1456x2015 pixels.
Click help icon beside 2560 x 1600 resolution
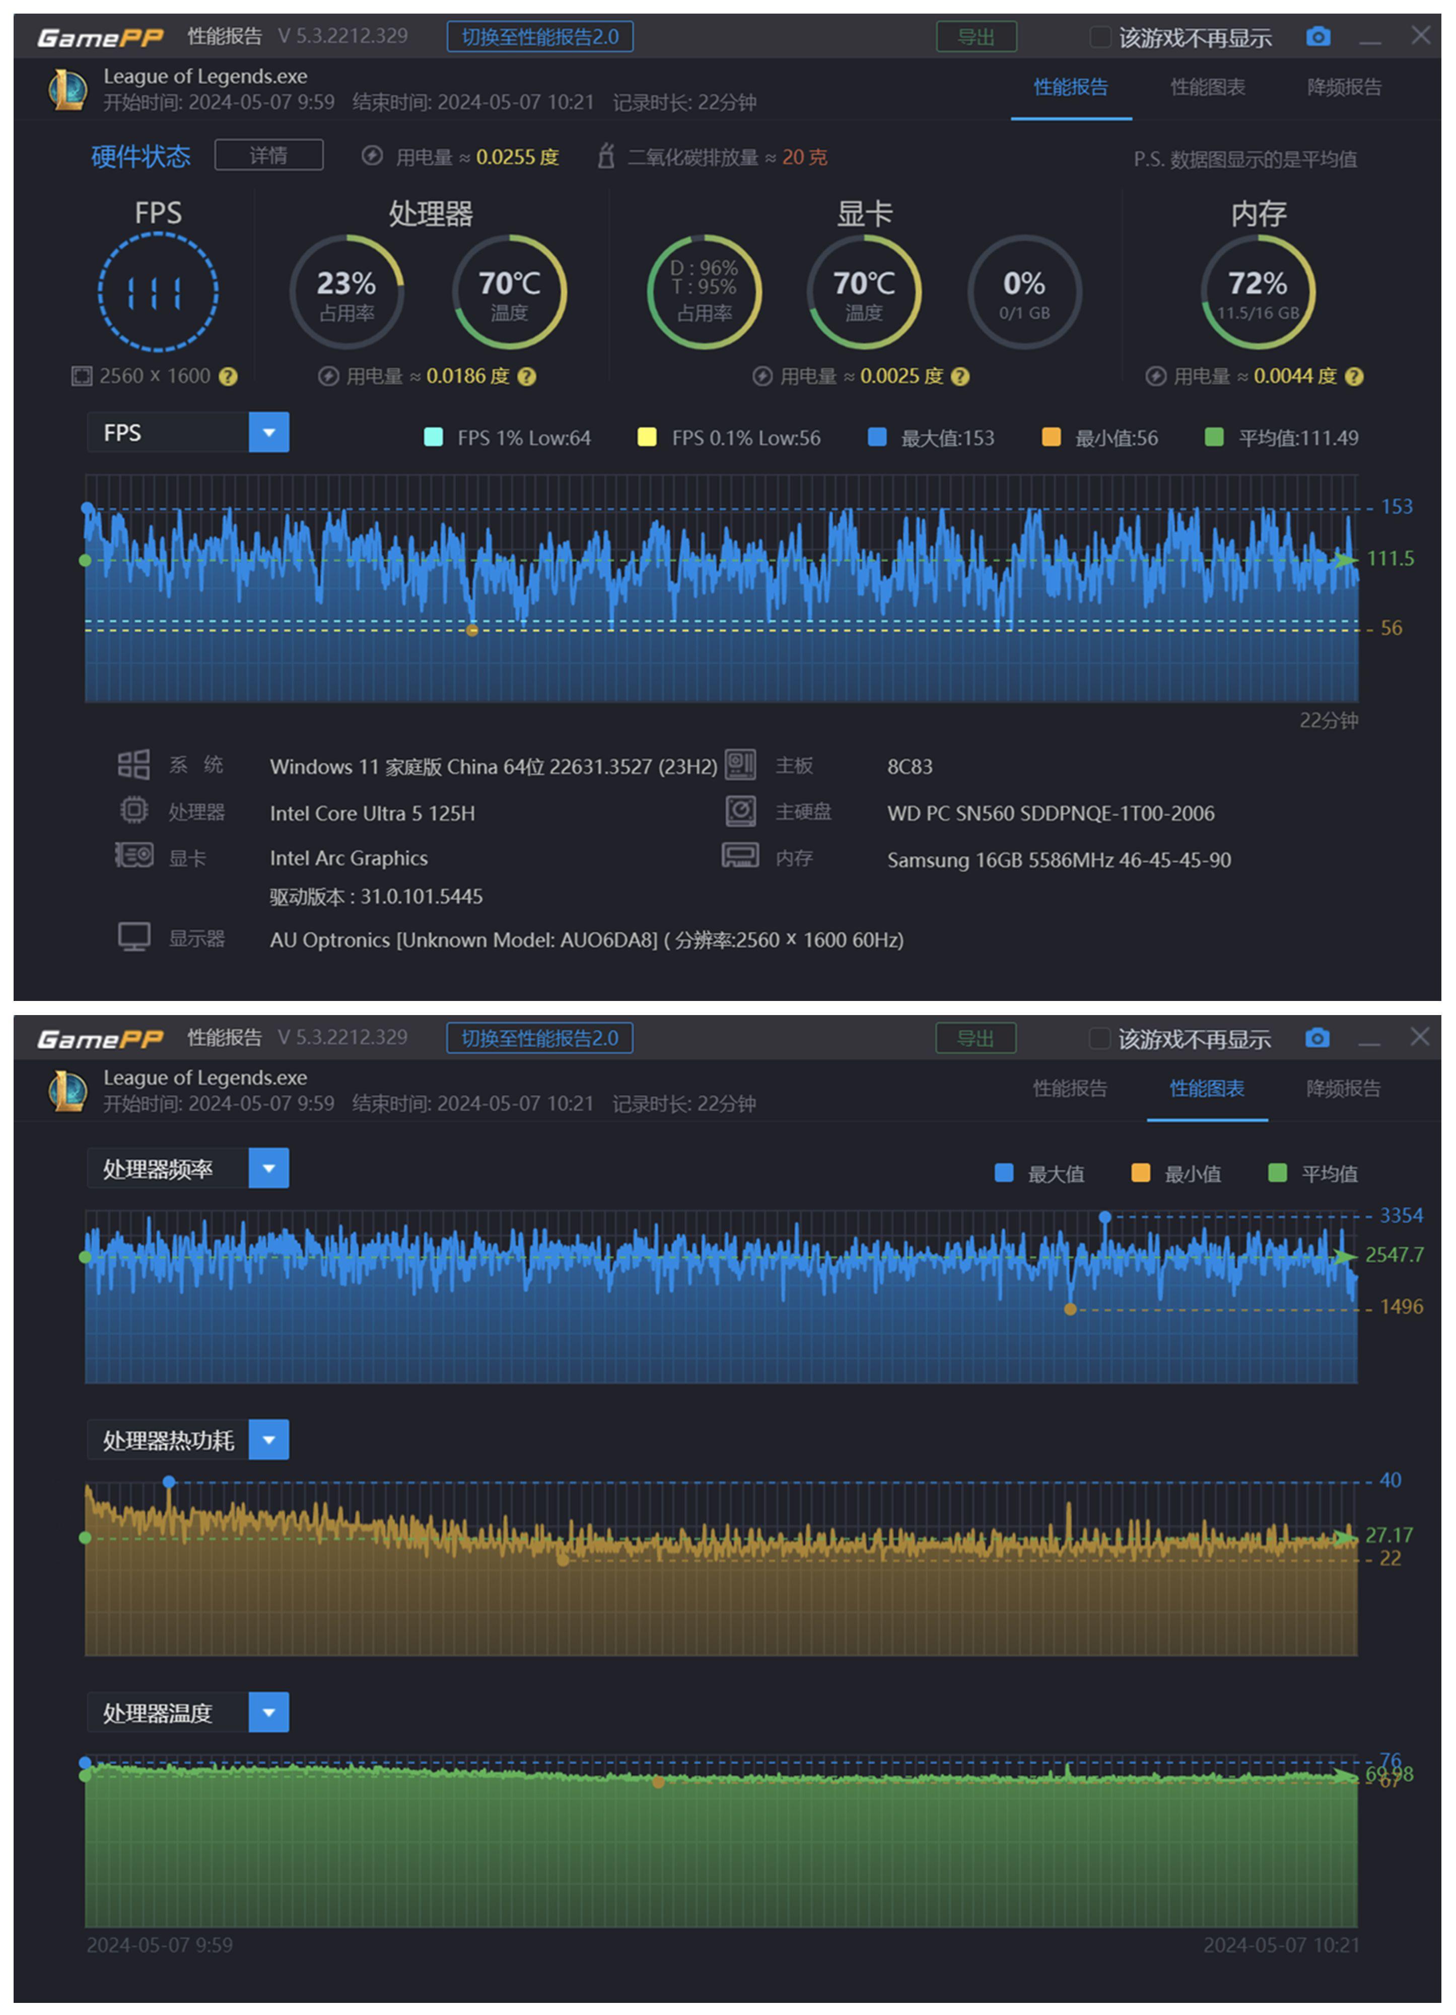[x=228, y=377]
